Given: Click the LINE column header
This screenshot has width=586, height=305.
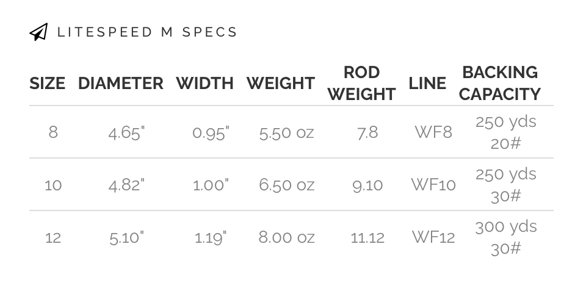Looking at the screenshot, I should click(x=427, y=83).
